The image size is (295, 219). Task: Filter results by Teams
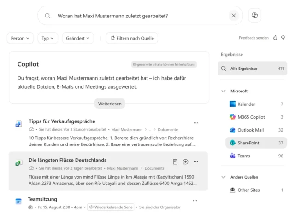256,156
